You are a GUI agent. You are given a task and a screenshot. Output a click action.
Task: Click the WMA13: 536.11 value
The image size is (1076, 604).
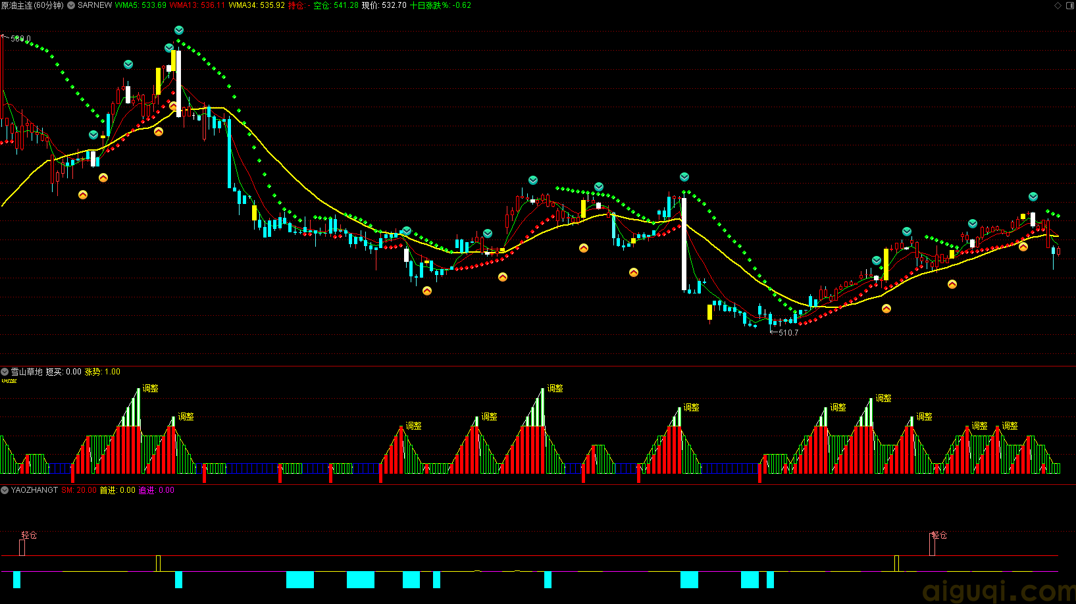point(197,5)
